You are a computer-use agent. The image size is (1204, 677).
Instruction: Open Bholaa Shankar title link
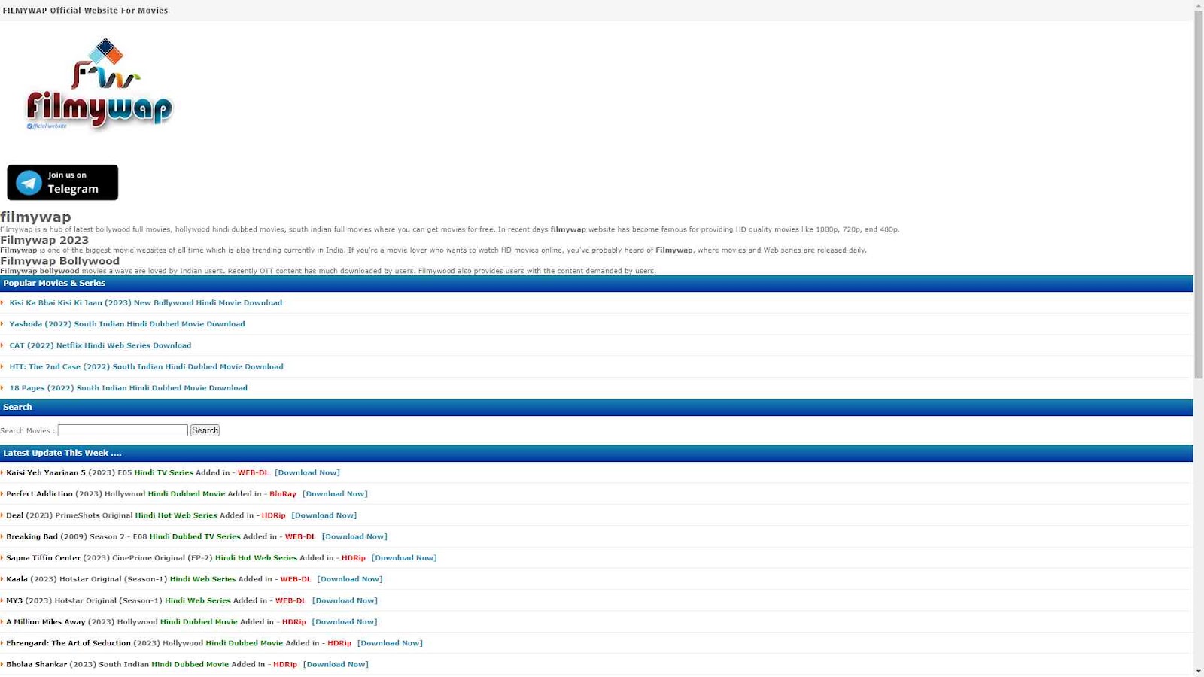pyautogui.click(x=36, y=664)
